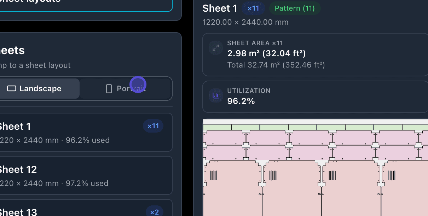Click the sheet area expand-arrows icon

(x=215, y=48)
